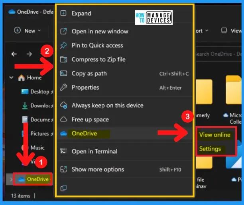Choose Pin to Quick access

[124, 45]
